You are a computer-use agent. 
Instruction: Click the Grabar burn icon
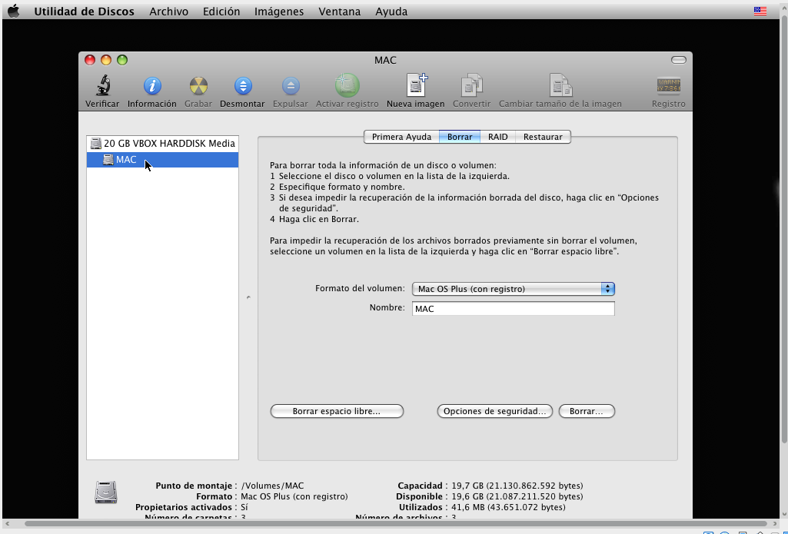[x=198, y=86]
